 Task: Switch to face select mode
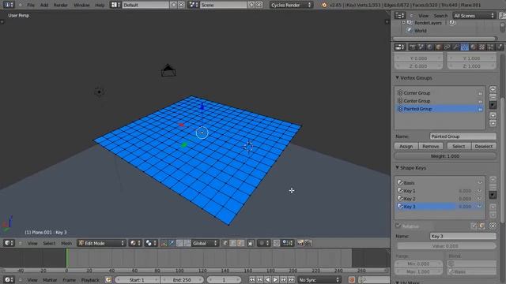[x=240, y=243]
